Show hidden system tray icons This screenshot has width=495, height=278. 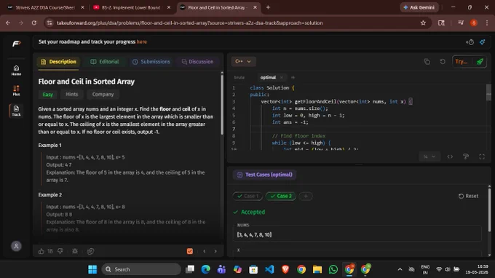400,269
